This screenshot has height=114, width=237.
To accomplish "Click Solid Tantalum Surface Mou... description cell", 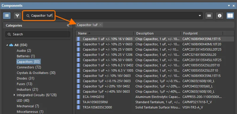I will [158, 107].
